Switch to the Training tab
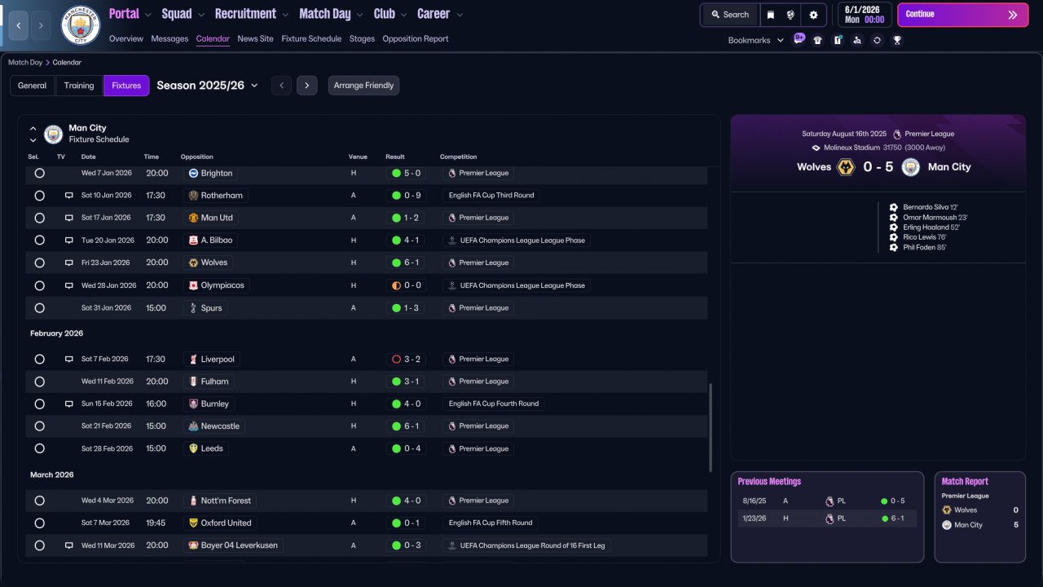This screenshot has width=1043, height=587. (x=79, y=86)
